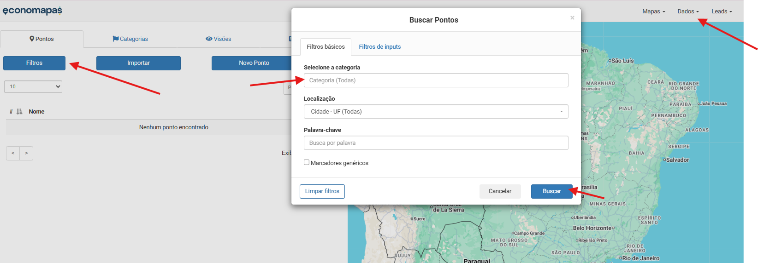
Task: Click the Cancelar button
Action: [x=500, y=191]
